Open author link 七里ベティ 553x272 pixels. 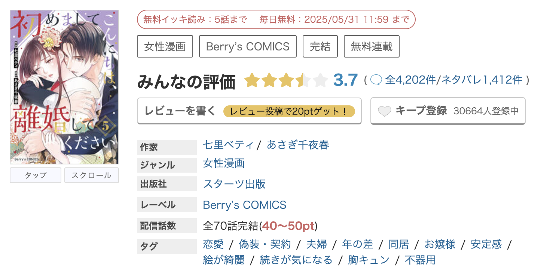point(227,145)
